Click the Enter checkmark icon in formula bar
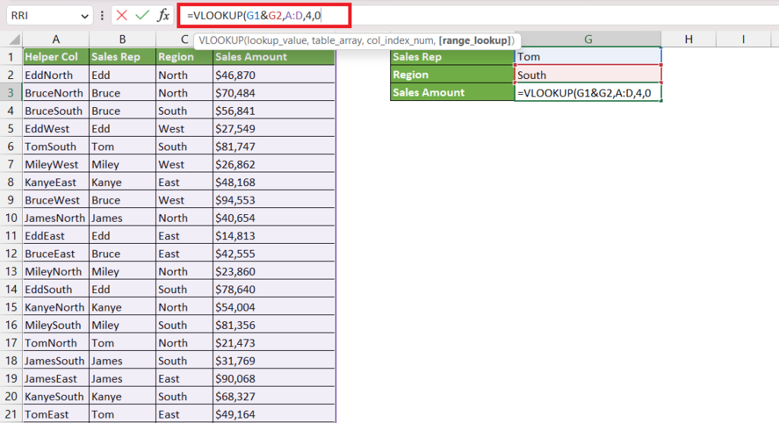 142,15
